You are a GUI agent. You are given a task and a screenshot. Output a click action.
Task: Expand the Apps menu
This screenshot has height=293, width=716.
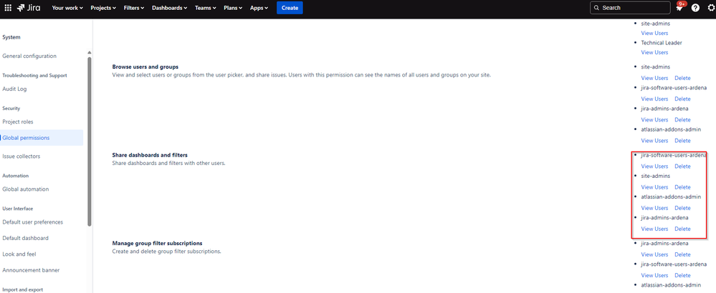coord(259,8)
